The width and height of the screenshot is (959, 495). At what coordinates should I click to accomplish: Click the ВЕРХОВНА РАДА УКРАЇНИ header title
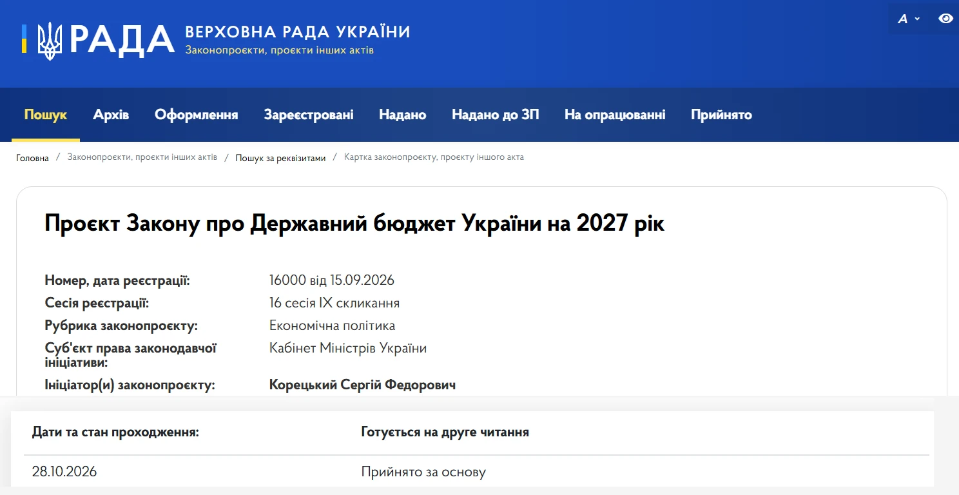298,32
